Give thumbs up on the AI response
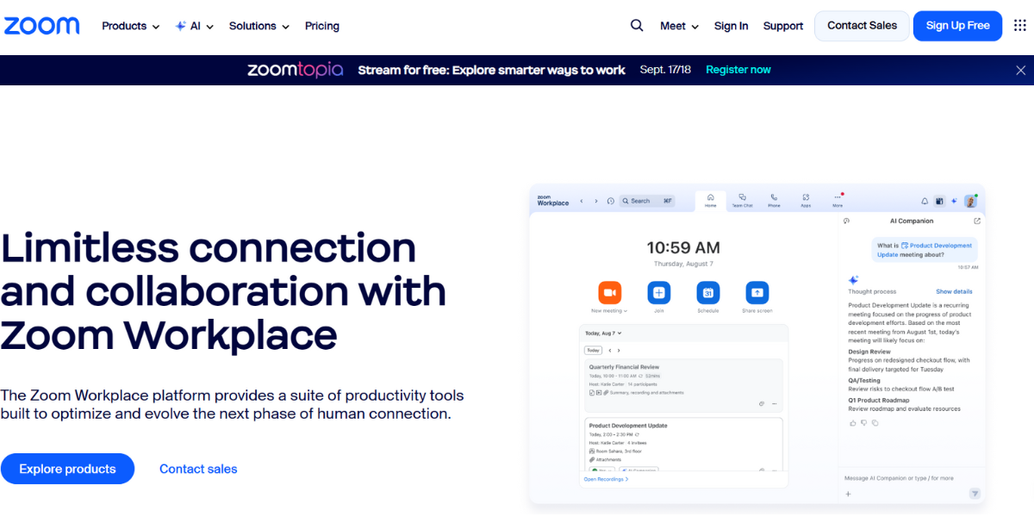The width and height of the screenshot is (1034, 517). [852, 422]
